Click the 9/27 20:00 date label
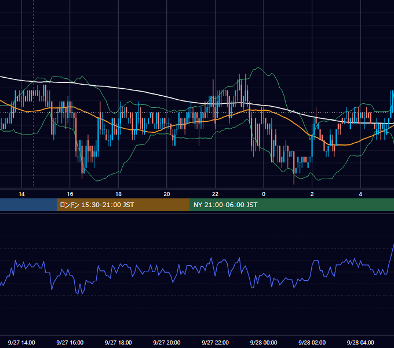The height and width of the screenshot is (348, 394). click(x=167, y=342)
